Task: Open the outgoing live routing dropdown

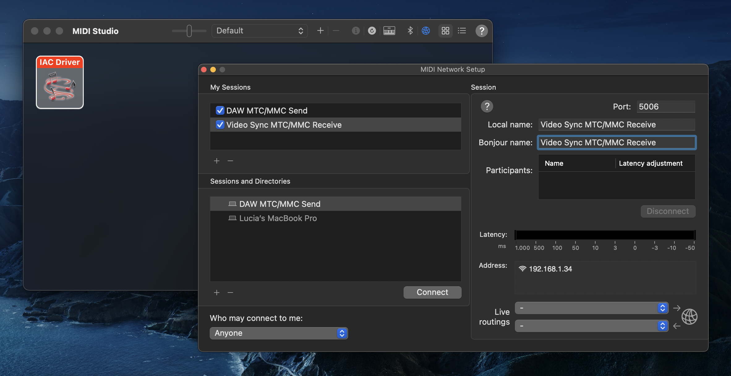Action: tap(591, 308)
